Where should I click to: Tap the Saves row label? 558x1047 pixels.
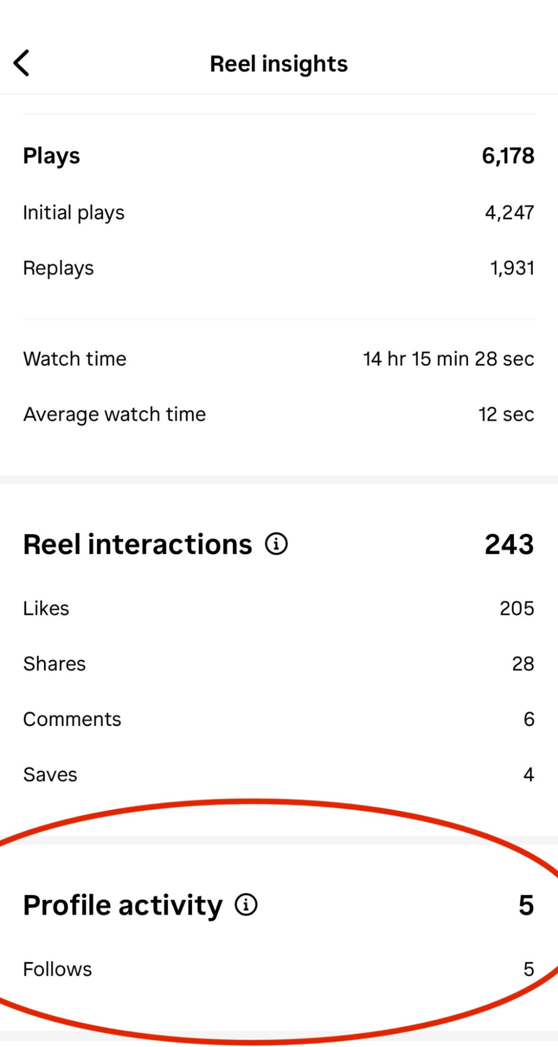point(50,775)
